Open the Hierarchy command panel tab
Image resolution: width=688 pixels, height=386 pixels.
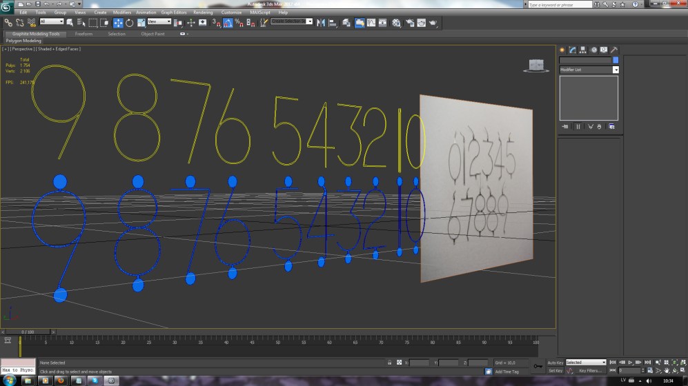[x=582, y=50]
